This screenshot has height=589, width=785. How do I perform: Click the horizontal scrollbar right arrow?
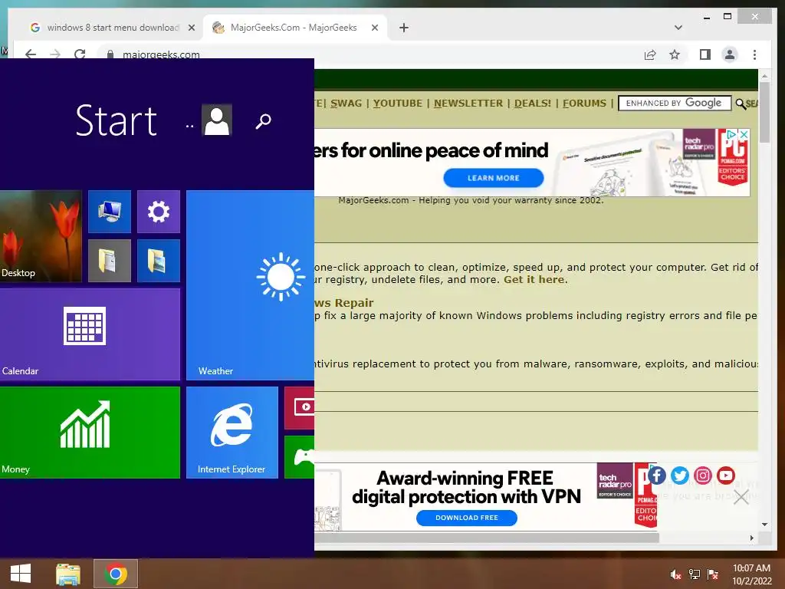pyautogui.click(x=751, y=538)
